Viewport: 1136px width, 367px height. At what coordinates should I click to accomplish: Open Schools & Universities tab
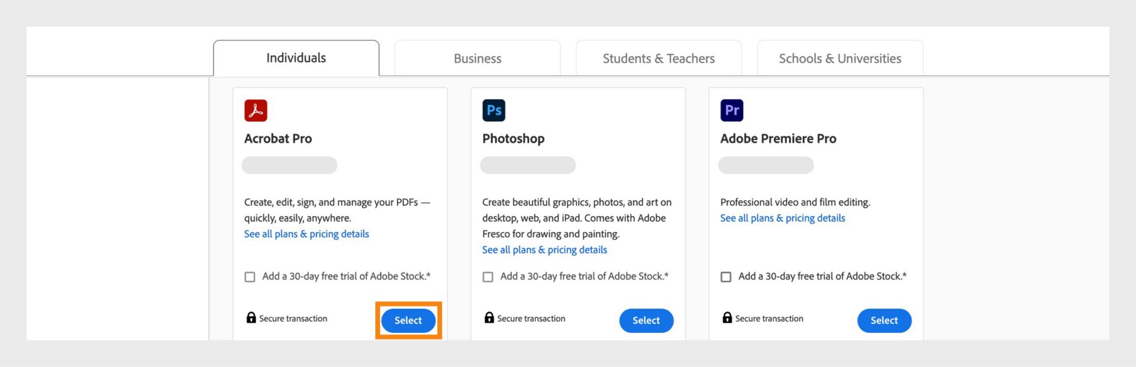coord(840,59)
